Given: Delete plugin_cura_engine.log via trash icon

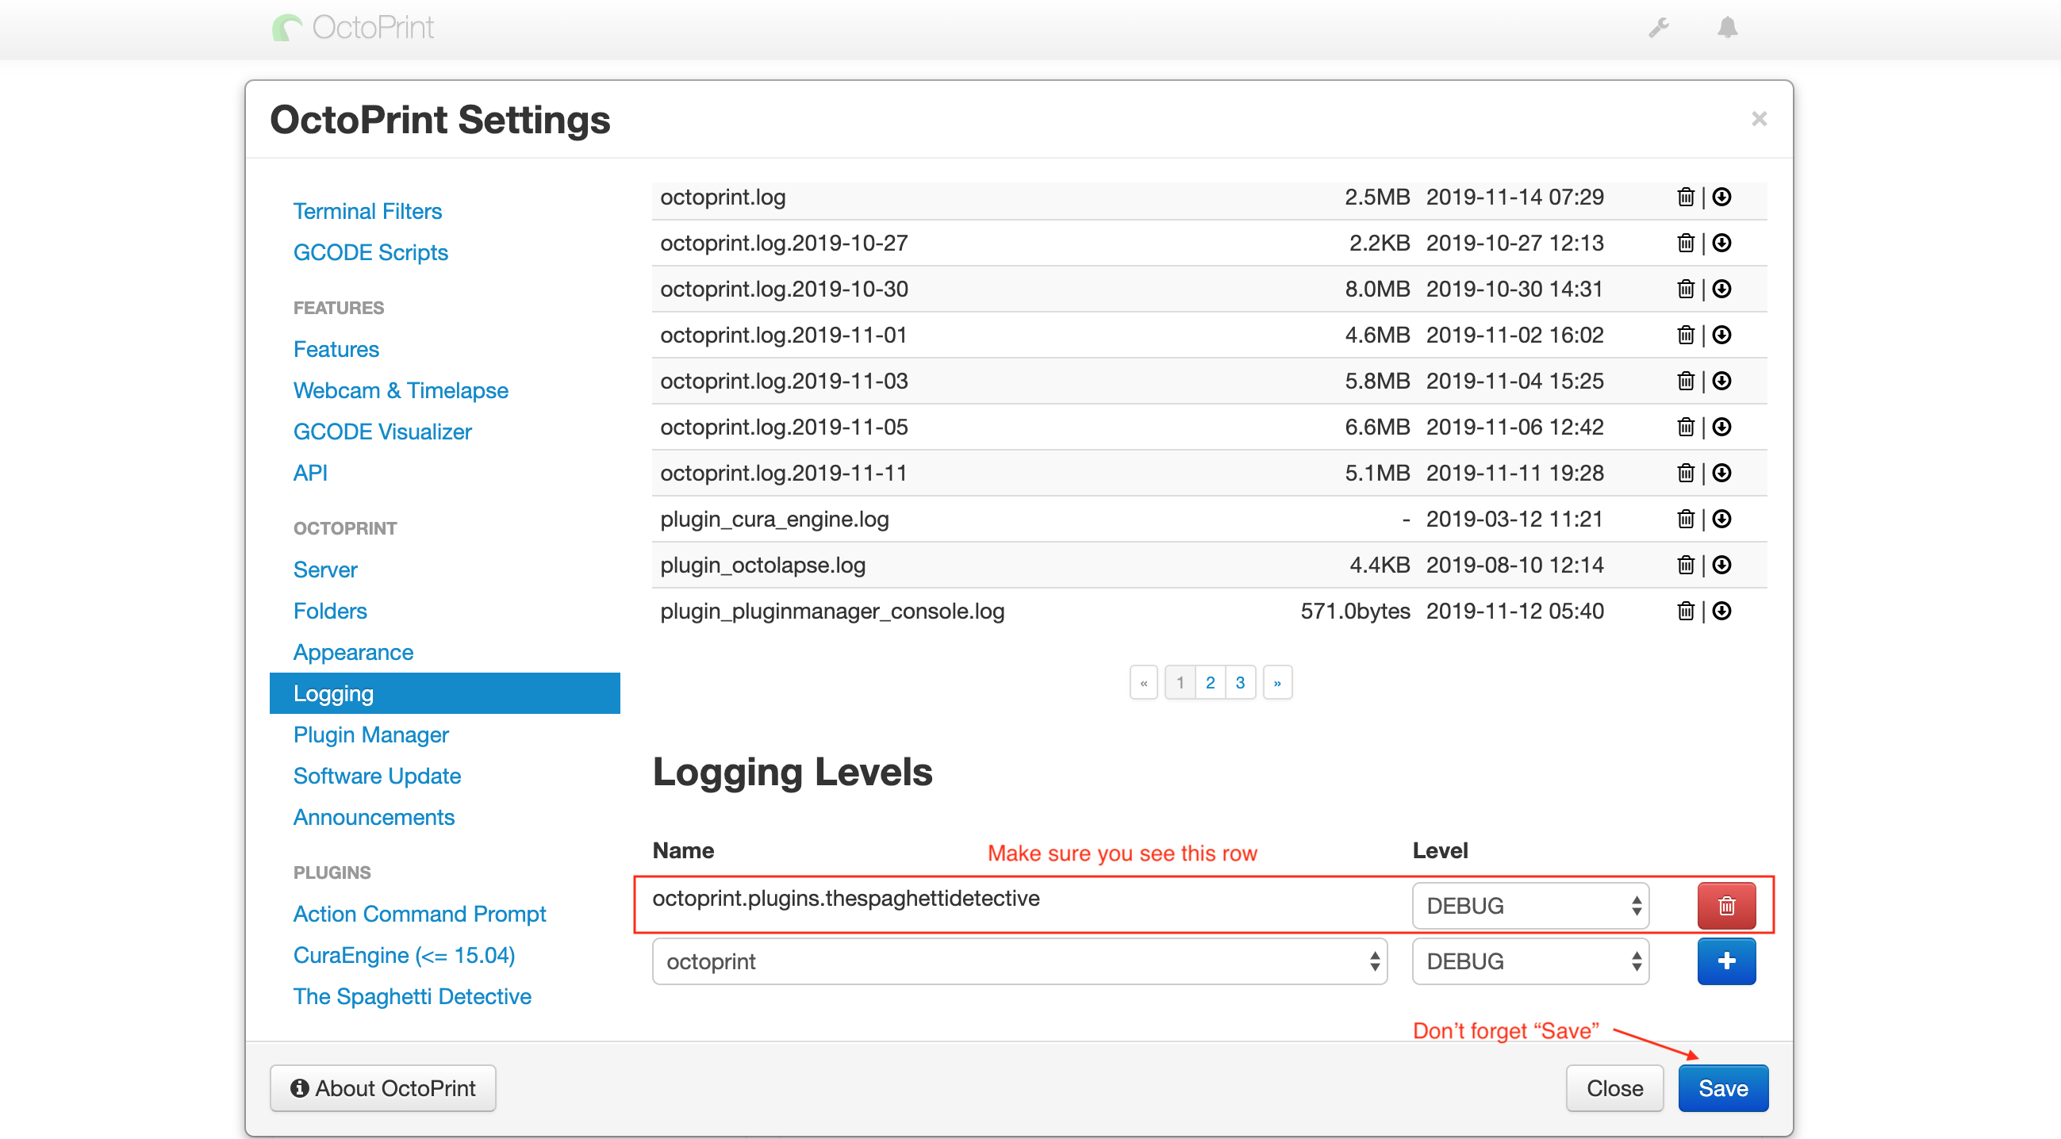Looking at the screenshot, I should point(1685,519).
